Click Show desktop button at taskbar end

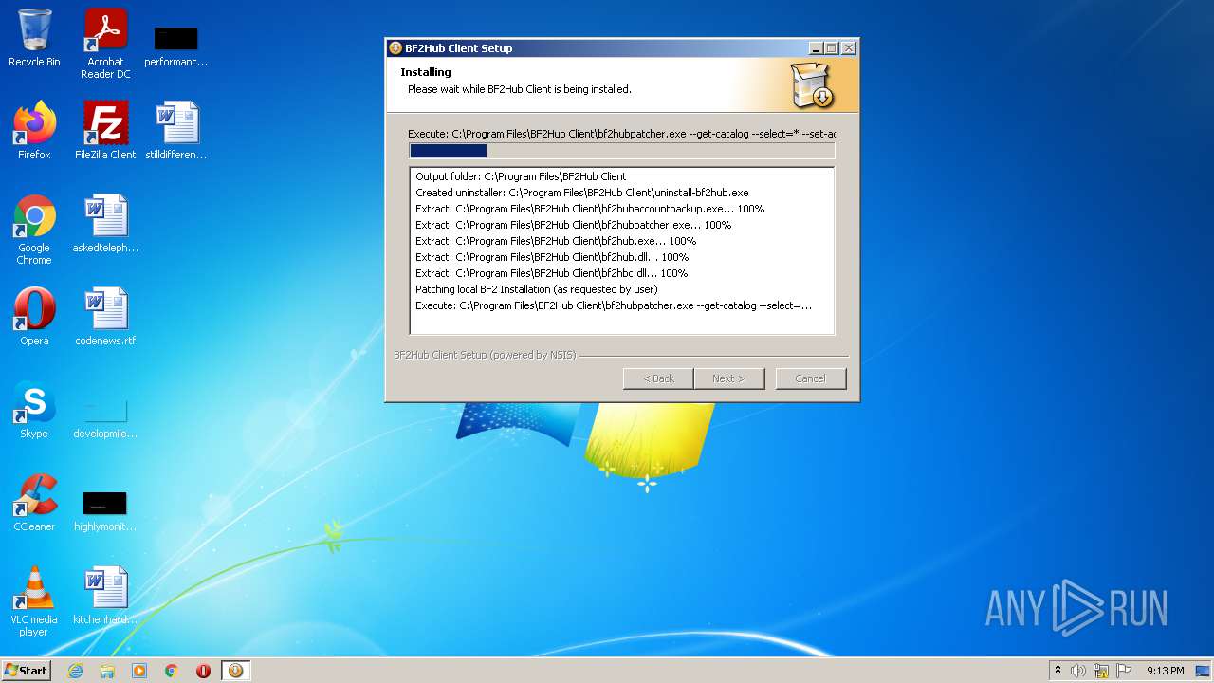pyautogui.click(x=1205, y=671)
